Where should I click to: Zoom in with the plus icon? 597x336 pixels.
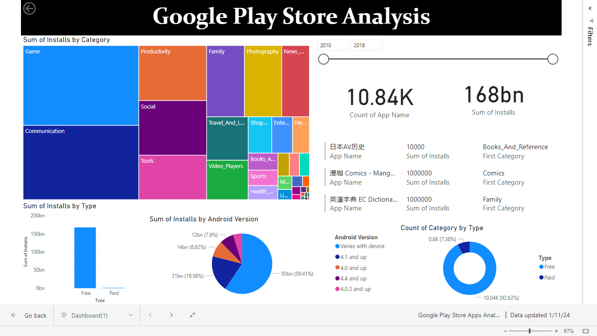556,331
